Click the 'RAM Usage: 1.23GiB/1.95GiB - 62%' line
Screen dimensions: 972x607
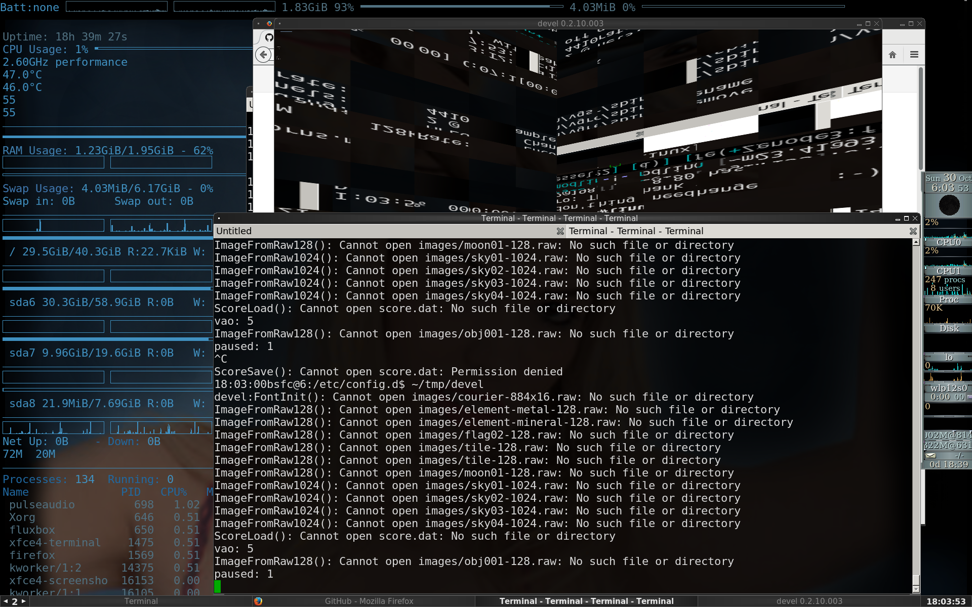click(108, 151)
